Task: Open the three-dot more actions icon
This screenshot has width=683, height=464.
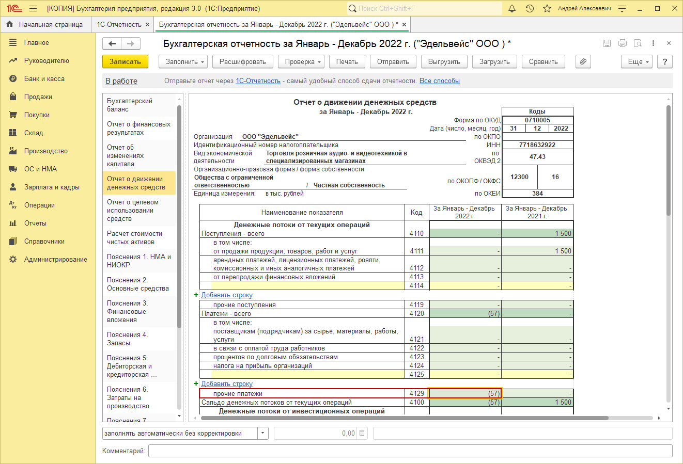Action: tap(653, 43)
